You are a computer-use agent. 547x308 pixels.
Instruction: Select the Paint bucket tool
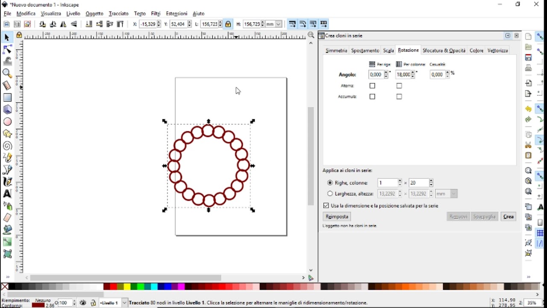coord(7,230)
